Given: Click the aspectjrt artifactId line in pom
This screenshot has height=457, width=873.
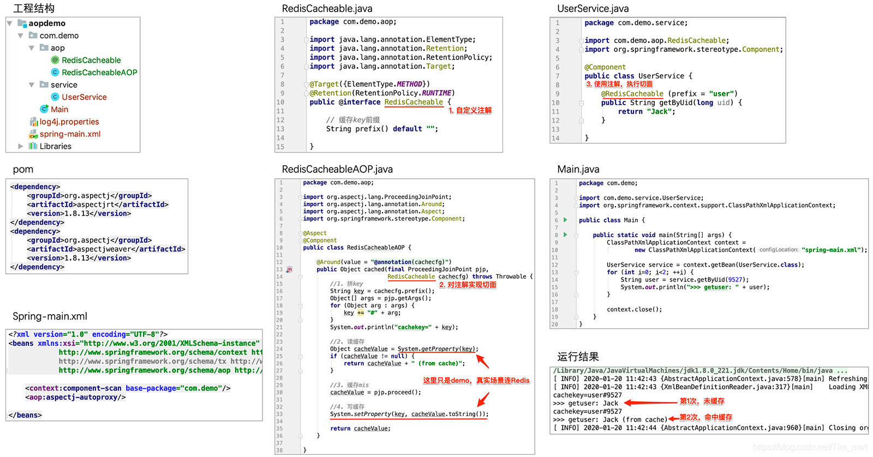Looking at the screenshot, I should pos(98,205).
